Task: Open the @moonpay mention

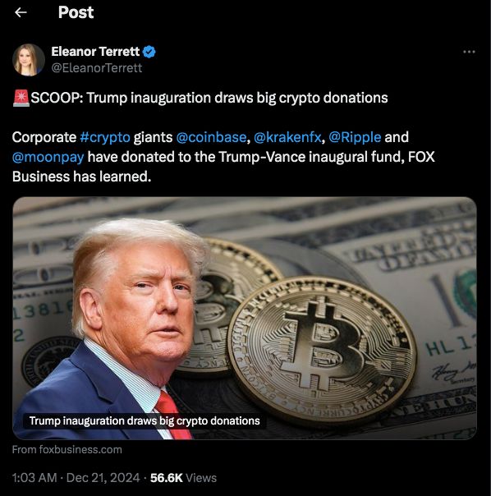Action: [x=48, y=157]
